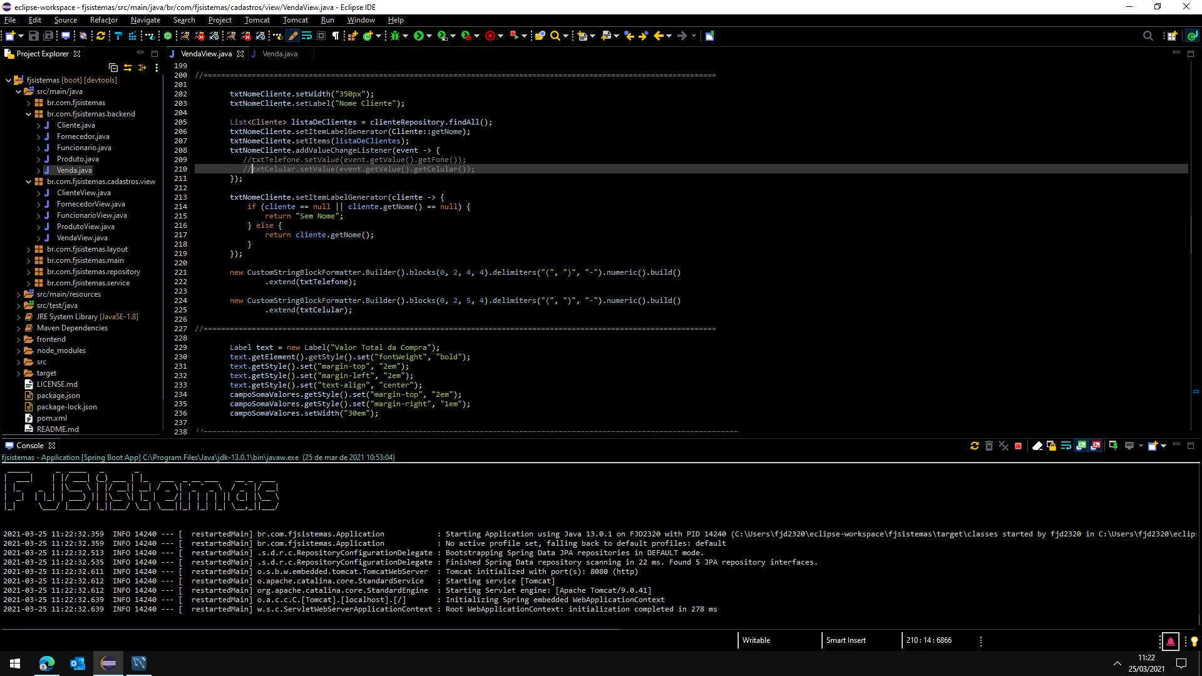Image resolution: width=1202 pixels, height=676 pixels.
Task: Toggle Scroll Lock in Console toolbar
Action: pos(1051,446)
